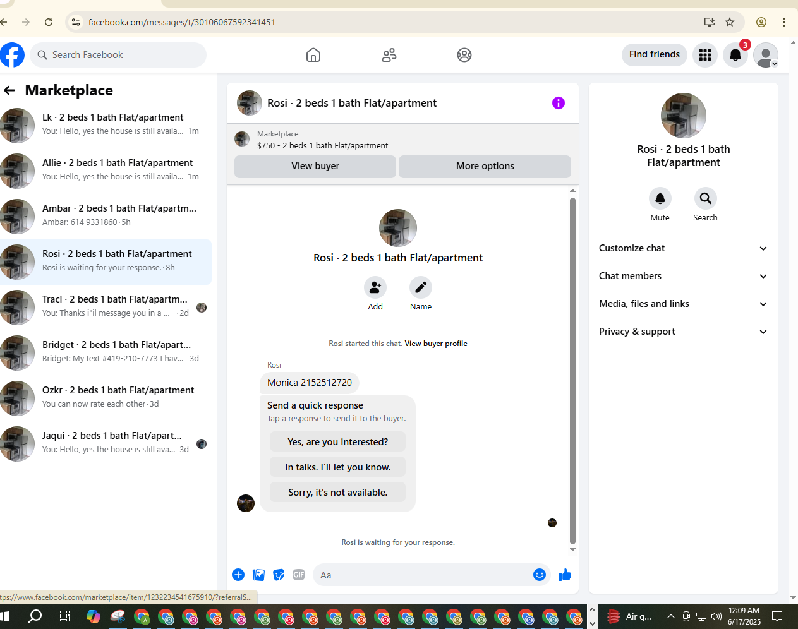This screenshot has height=629, width=798.
Task: Select Rosi conversation in list
Action: click(x=106, y=261)
